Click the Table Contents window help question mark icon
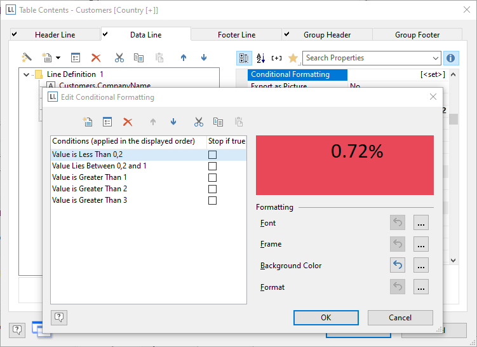 (17, 330)
